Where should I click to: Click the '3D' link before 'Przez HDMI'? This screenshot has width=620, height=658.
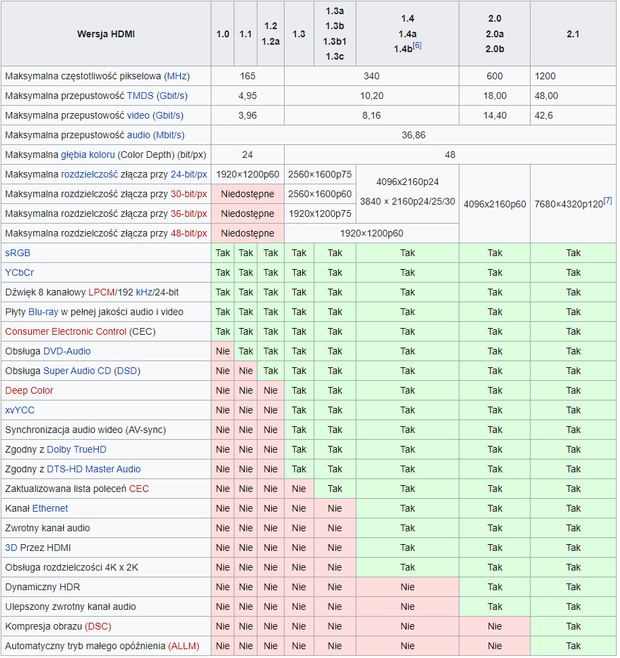coord(12,548)
